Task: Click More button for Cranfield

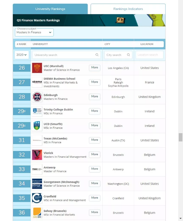Action: (x=95, y=198)
